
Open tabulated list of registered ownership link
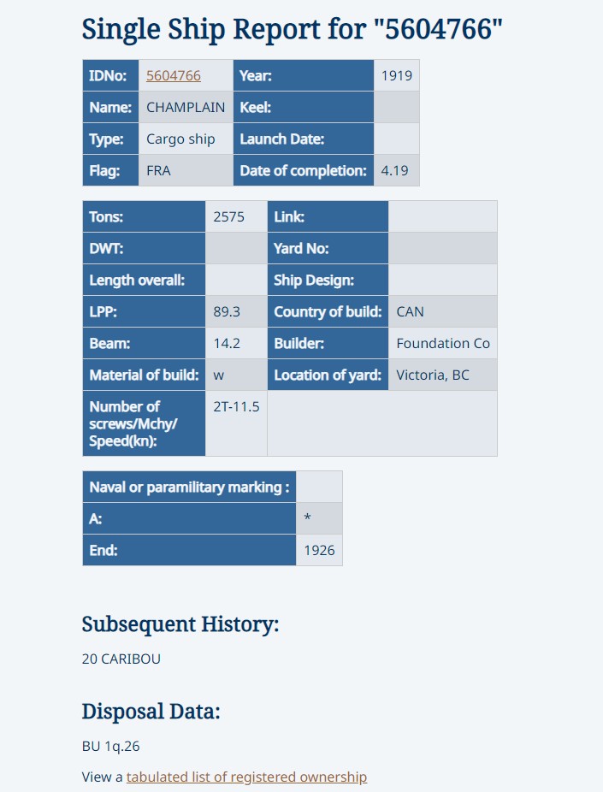tap(246, 777)
